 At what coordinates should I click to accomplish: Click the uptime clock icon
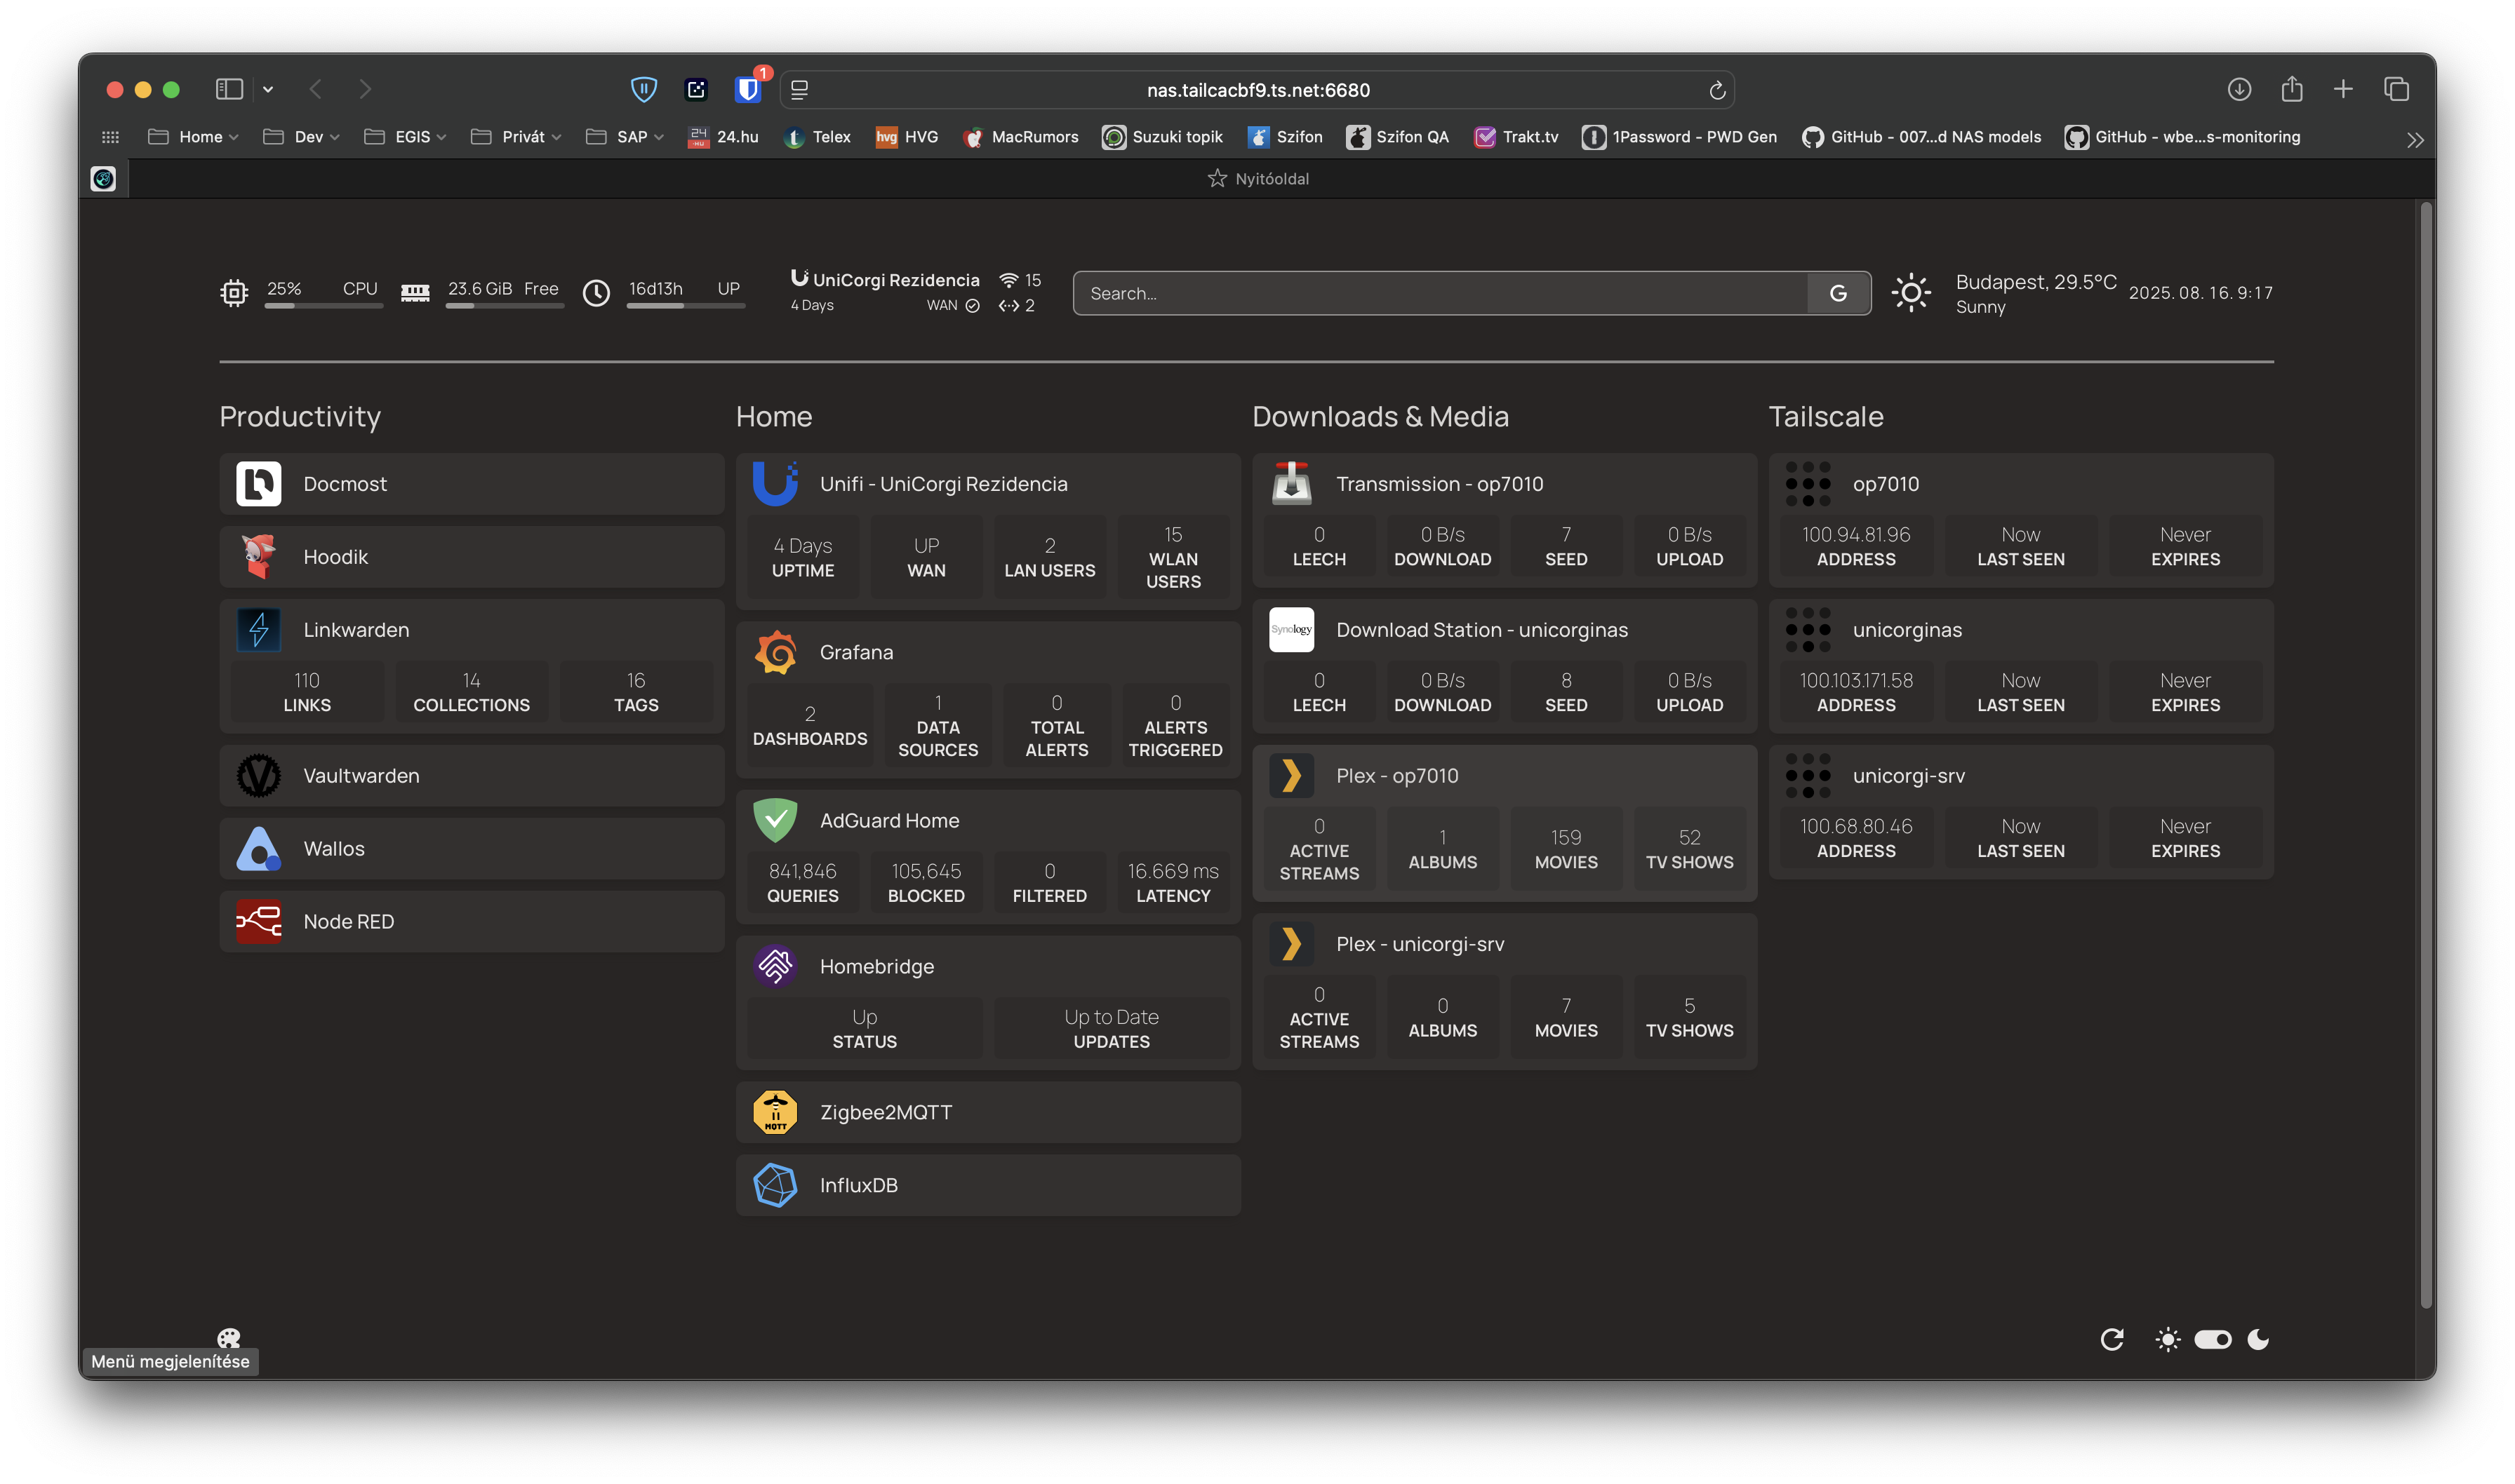click(x=596, y=293)
